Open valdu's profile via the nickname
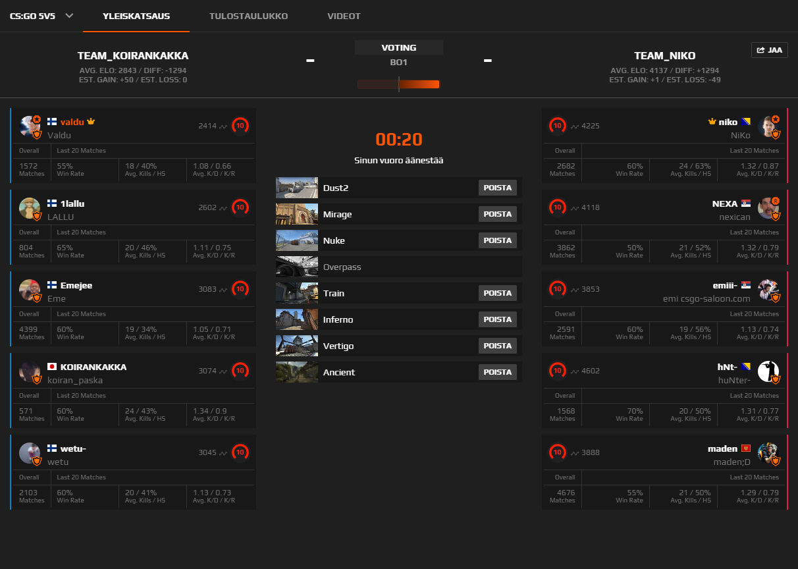Image resolution: width=798 pixels, height=569 pixels. (x=72, y=122)
